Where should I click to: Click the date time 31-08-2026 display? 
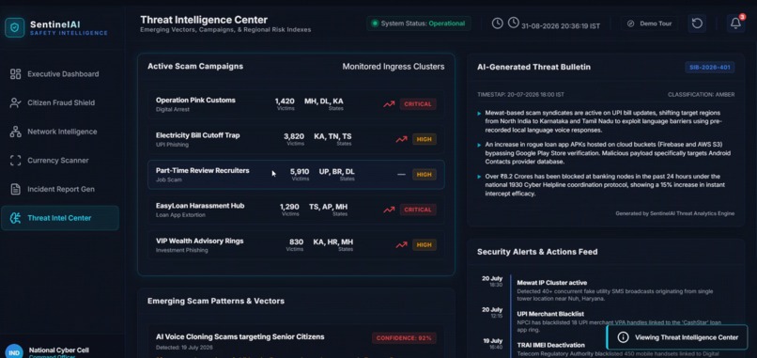(561, 25)
